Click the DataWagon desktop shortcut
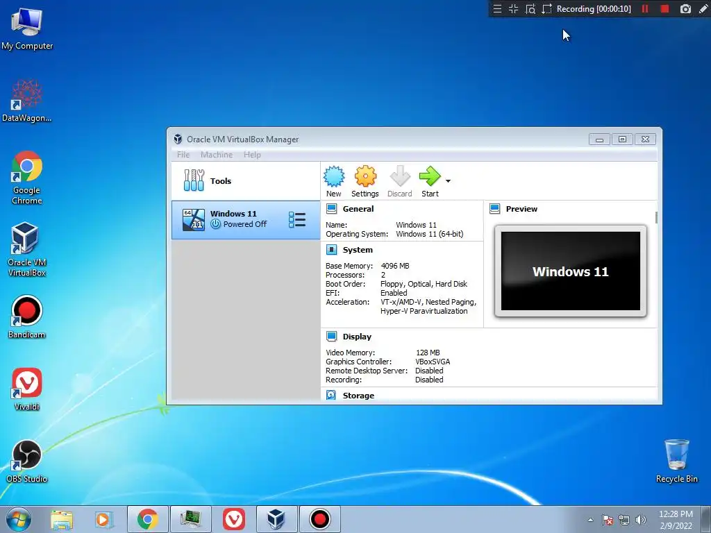This screenshot has height=533, width=711. (27, 101)
